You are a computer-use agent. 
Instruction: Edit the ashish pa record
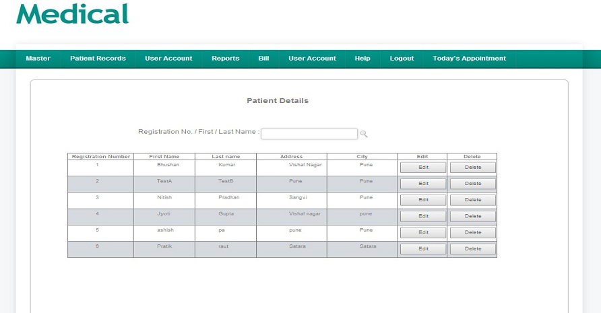point(423,232)
